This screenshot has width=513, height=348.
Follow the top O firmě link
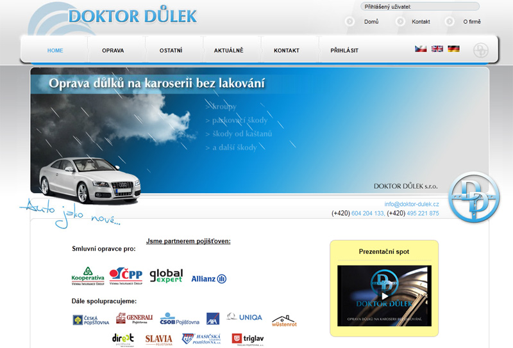[471, 22]
